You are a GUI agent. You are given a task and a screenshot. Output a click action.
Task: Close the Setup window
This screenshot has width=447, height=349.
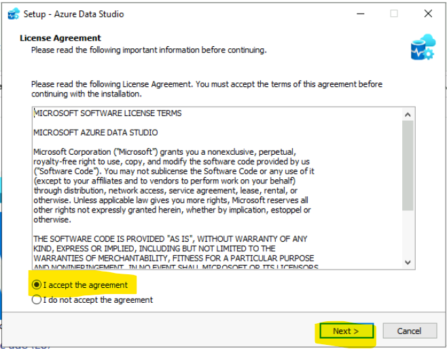(x=428, y=14)
